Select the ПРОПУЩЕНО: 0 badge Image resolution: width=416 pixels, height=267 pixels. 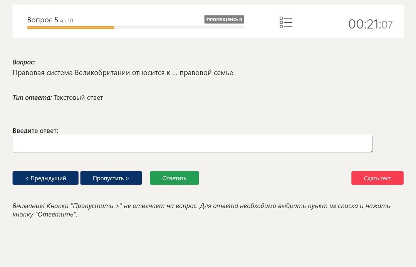coord(224,19)
